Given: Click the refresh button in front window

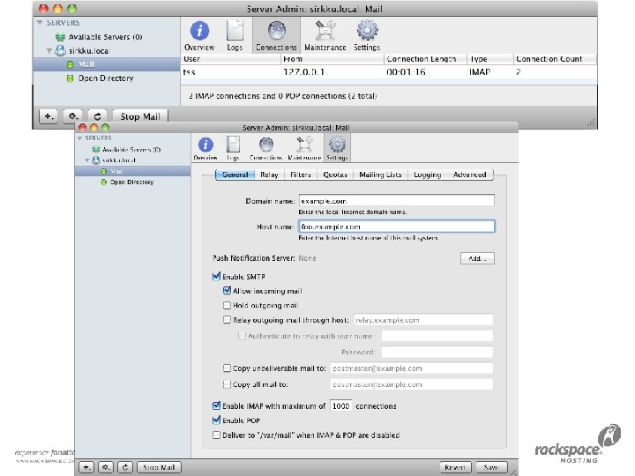Looking at the screenshot, I should pos(125,467).
